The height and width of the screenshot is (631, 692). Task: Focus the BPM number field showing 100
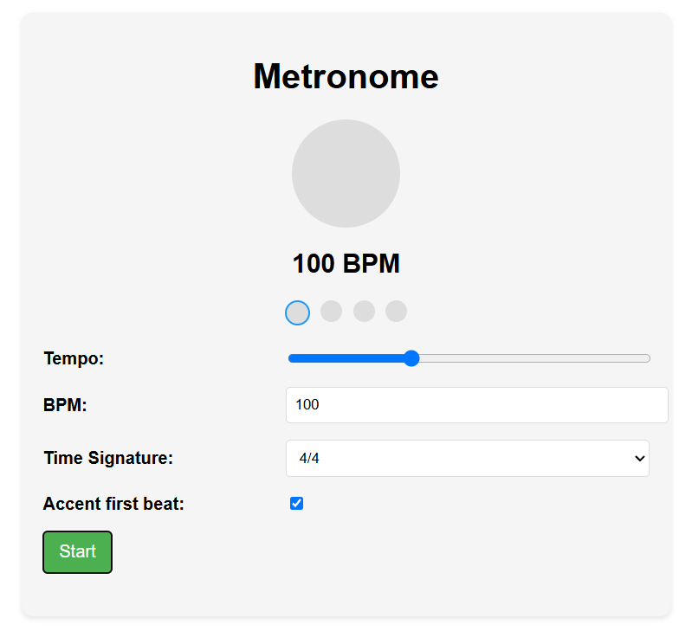click(x=477, y=405)
